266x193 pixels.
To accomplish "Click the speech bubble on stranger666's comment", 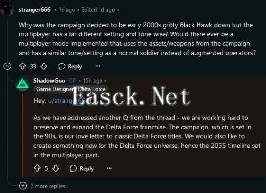I will (x=62, y=66).
